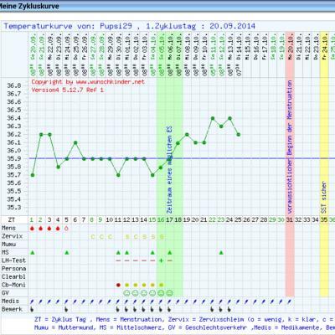This screenshot has width=335, height=335.
Task: Open the Bemerk note hand on day 13
Action: tap(135, 309)
